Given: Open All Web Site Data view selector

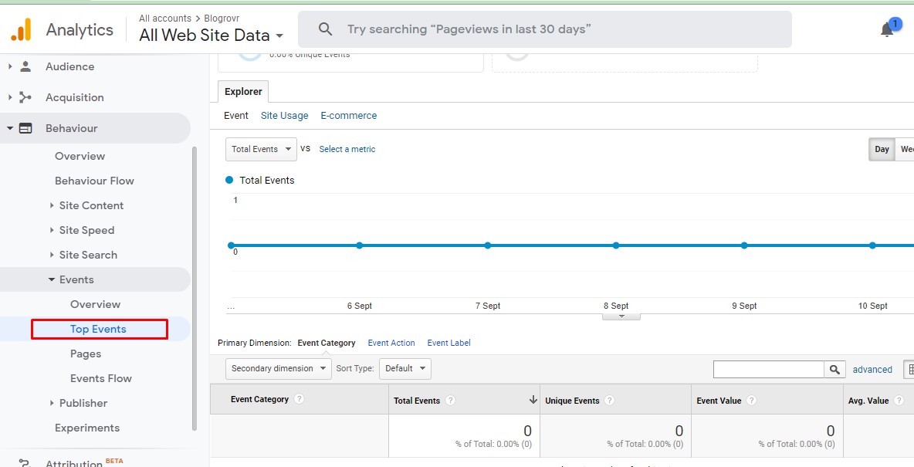Looking at the screenshot, I should 211,35.
